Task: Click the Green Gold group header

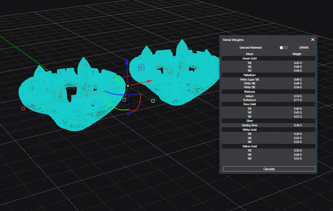Action: pos(249,59)
